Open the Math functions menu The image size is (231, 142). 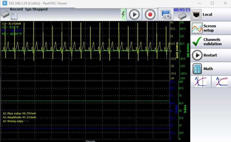pos(210,69)
